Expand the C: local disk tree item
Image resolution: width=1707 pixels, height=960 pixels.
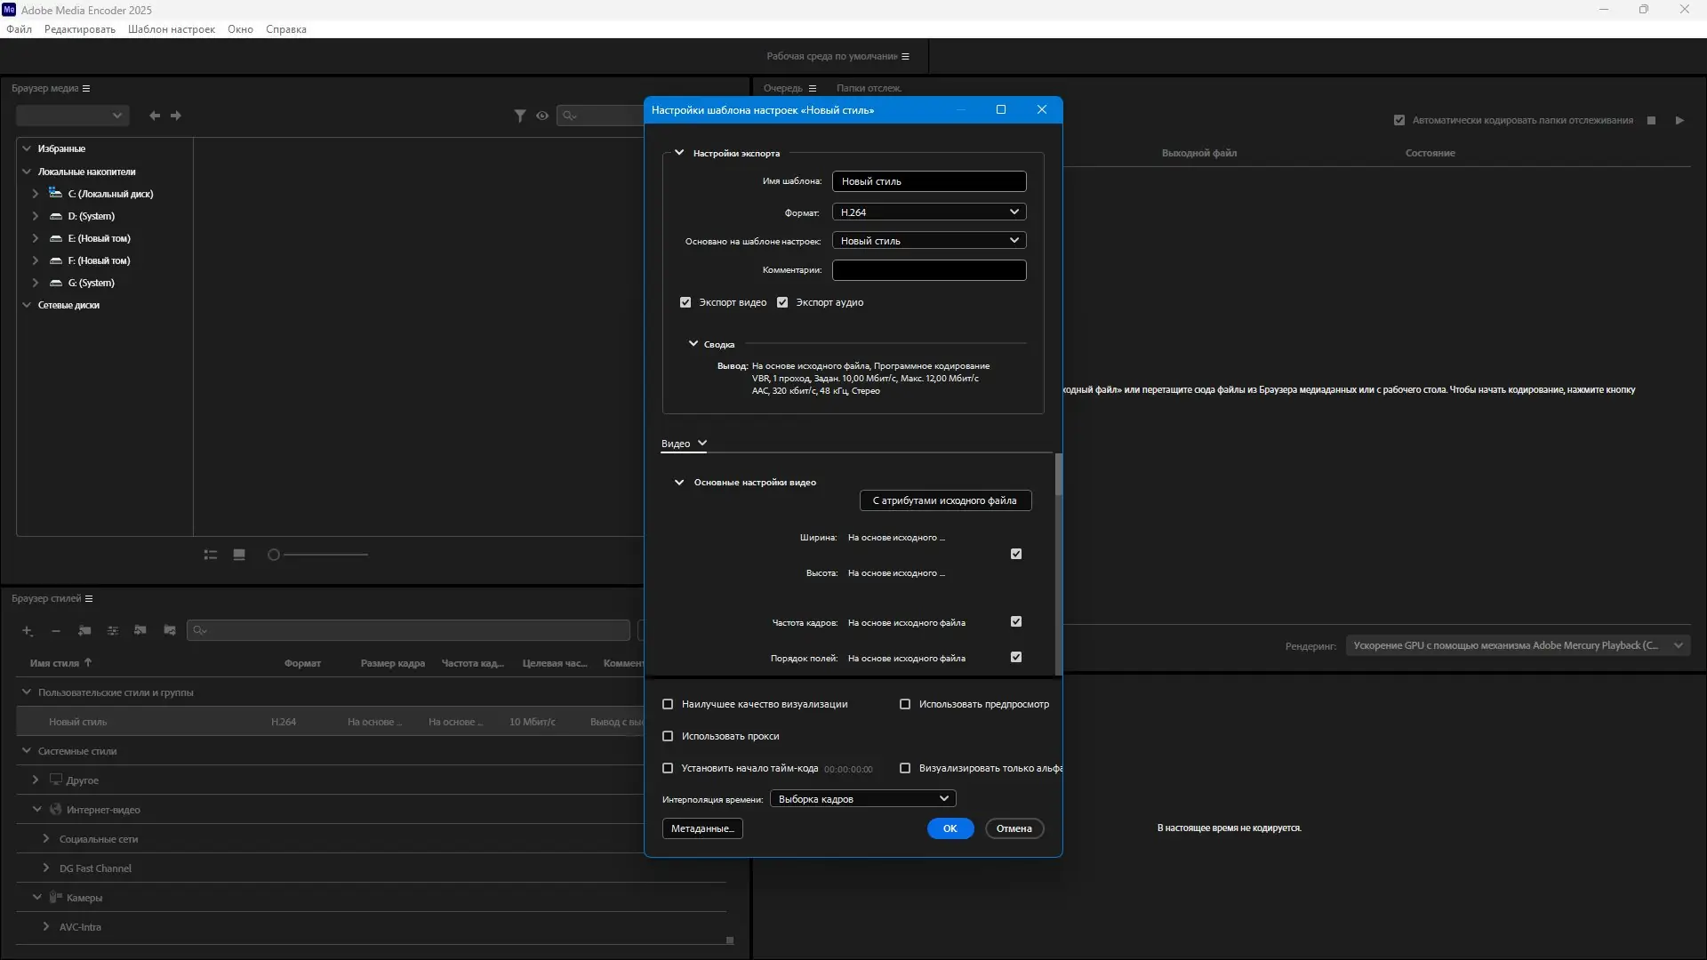pyautogui.click(x=36, y=194)
